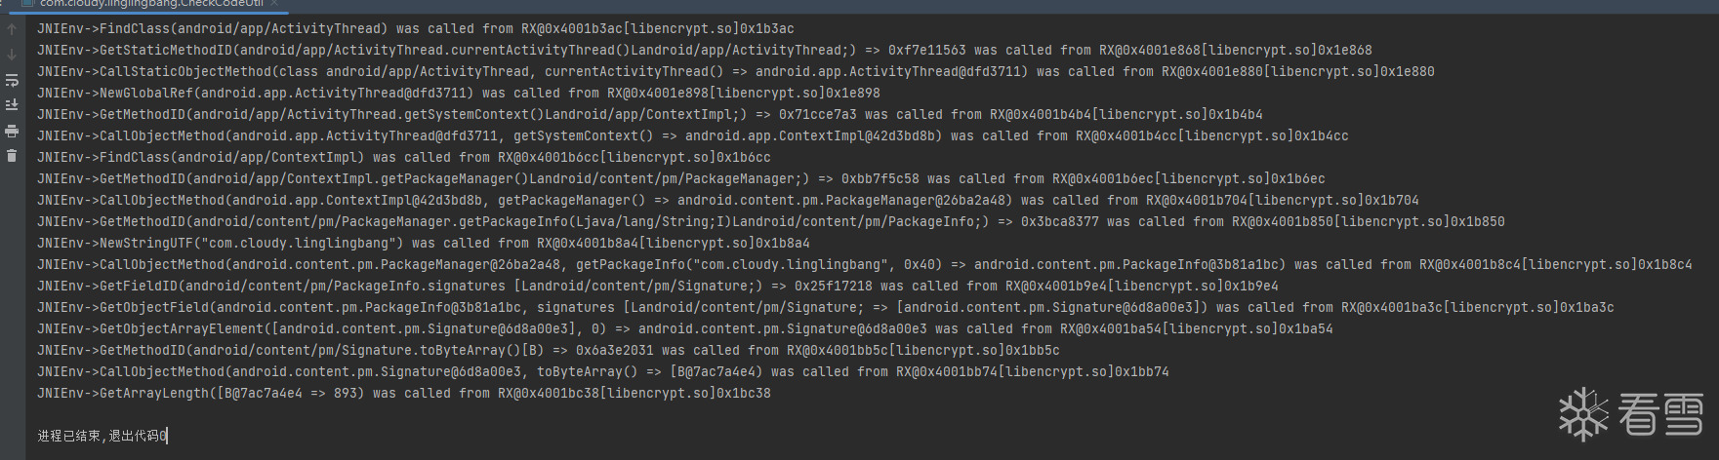Click the snowflake watermark logo
Screen dimensions: 1719x460
click(1582, 414)
